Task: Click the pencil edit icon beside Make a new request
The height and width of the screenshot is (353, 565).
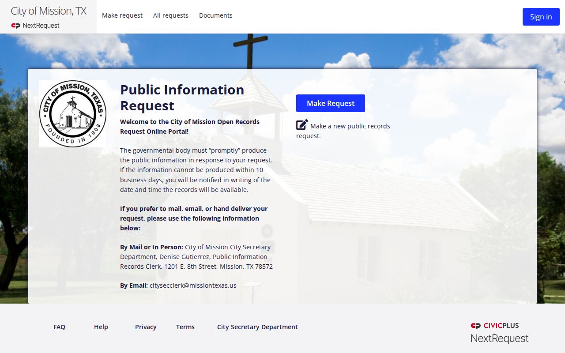Action: [x=302, y=125]
